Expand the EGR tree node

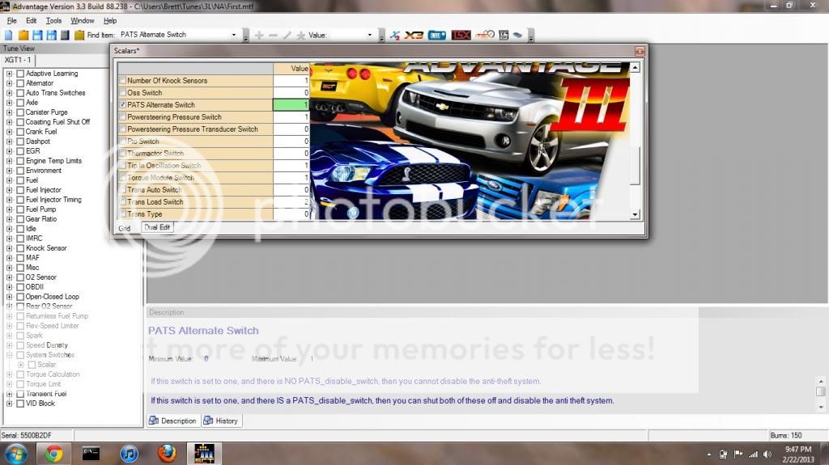pos(9,151)
